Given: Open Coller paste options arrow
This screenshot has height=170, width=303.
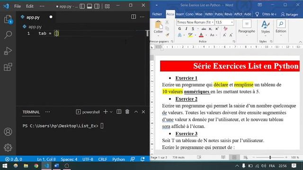Looking at the screenshot, I should 158,36.
